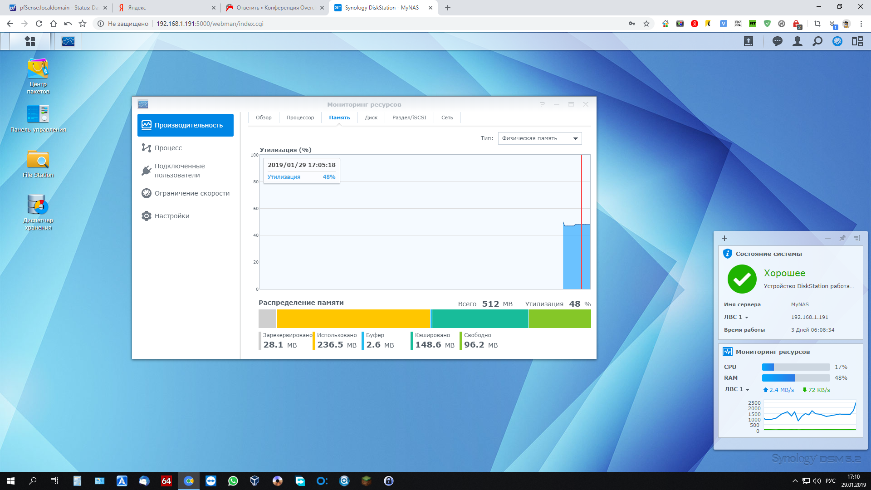Open Настройки in the Resource Monitor sidebar

[171, 216]
